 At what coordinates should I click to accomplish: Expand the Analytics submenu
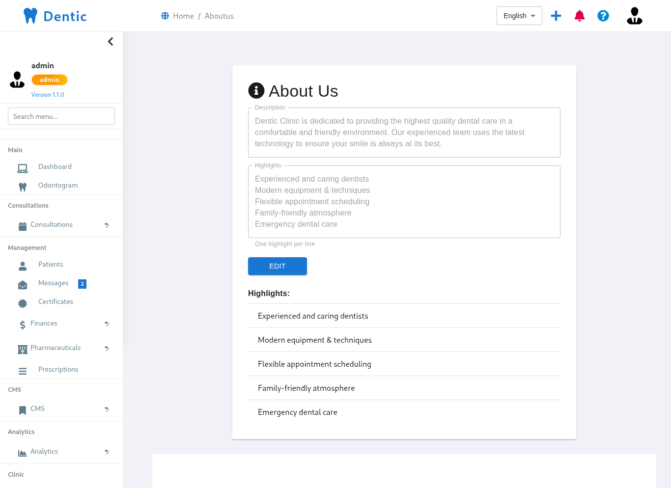[107, 452]
